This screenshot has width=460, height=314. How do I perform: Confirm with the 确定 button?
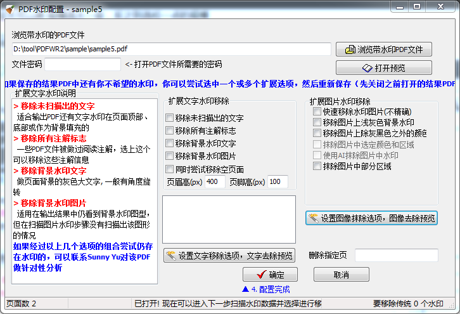(x=270, y=275)
